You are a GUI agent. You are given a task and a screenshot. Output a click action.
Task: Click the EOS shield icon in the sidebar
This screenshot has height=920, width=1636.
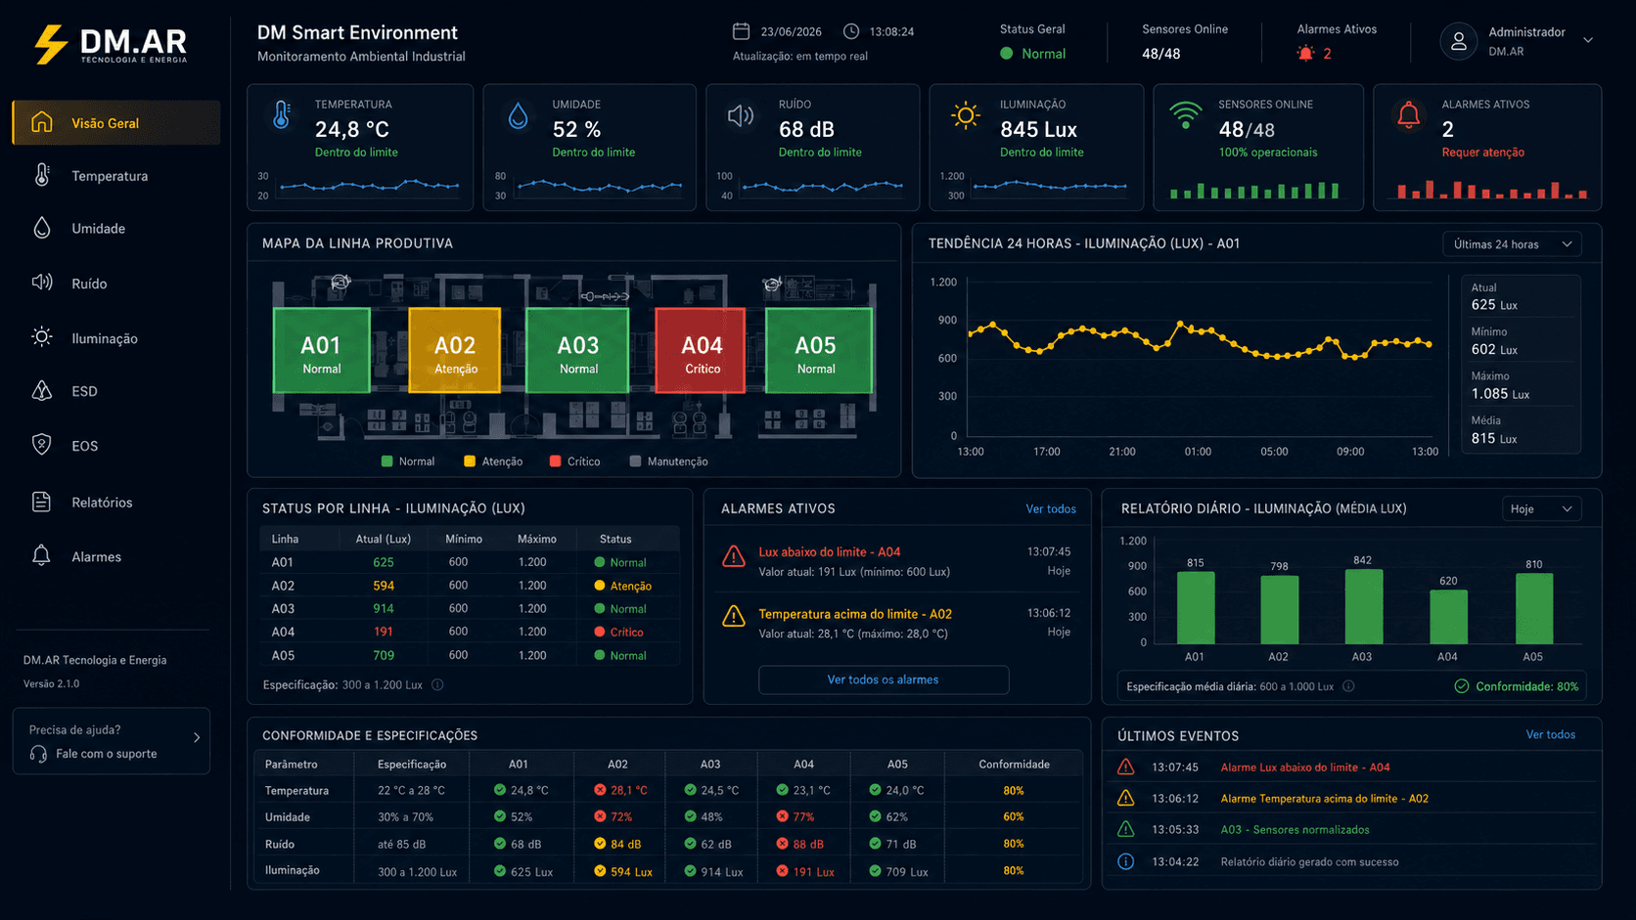click(42, 445)
